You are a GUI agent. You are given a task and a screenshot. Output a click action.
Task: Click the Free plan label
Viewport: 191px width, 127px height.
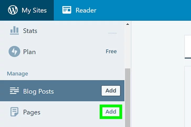111,51
